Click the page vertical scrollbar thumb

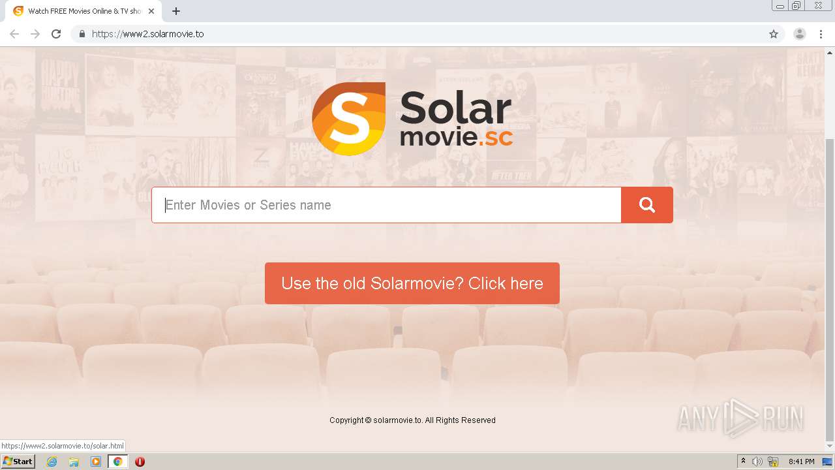(x=830, y=289)
